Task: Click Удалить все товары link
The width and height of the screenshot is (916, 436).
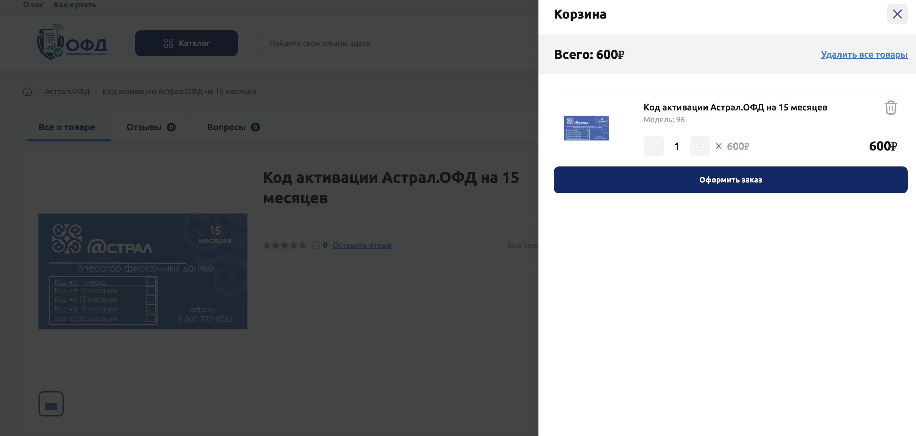Action: (x=864, y=55)
